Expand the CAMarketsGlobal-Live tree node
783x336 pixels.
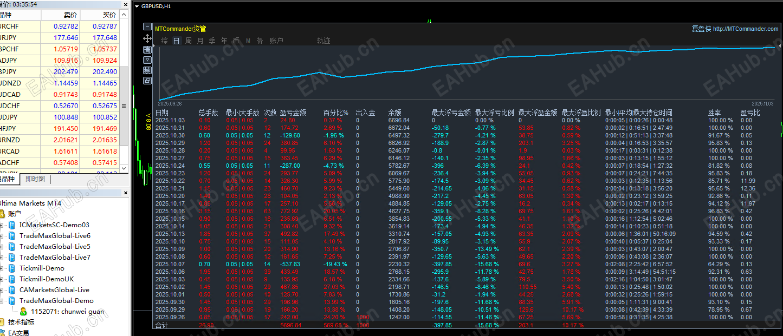click(x=2, y=290)
